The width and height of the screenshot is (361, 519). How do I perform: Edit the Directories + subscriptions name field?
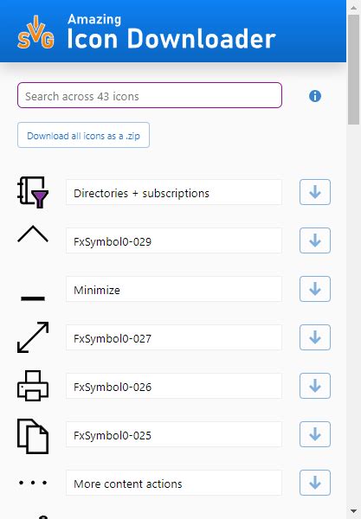coord(174,192)
